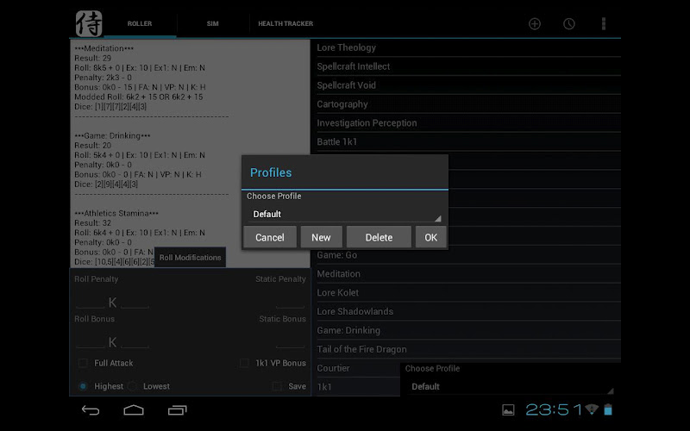This screenshot has height=431, width=690.
Task: Select Game: Drinking in the roll list
Action: click(468, 331)
